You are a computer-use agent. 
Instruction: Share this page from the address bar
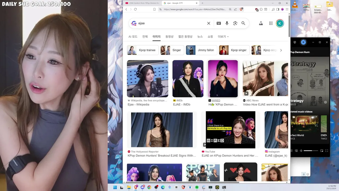pos(235,9)
